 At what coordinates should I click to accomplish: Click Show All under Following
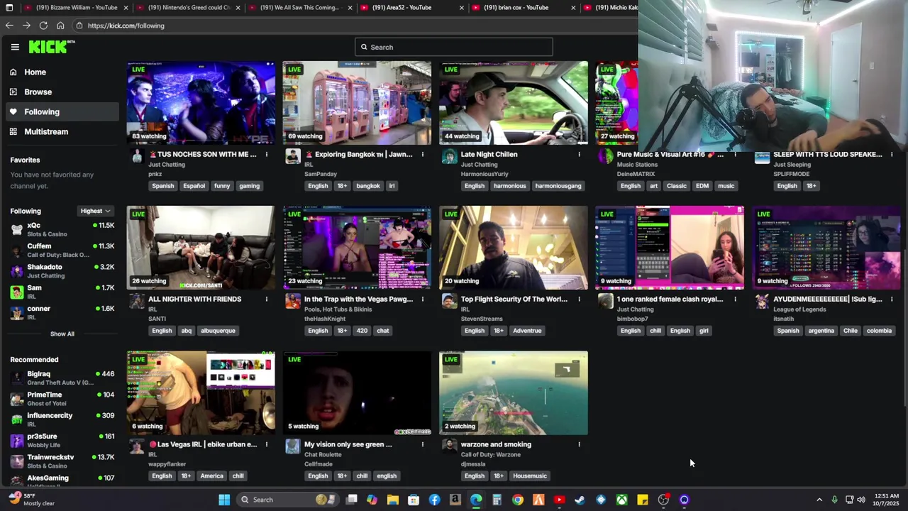click(62, 334)
